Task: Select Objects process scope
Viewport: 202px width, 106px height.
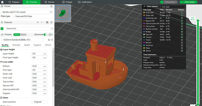Action: coord(23,35)
